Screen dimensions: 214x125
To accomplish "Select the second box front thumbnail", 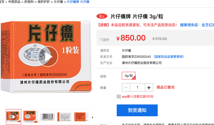I will pyautogui.click(x=30, y=117).
